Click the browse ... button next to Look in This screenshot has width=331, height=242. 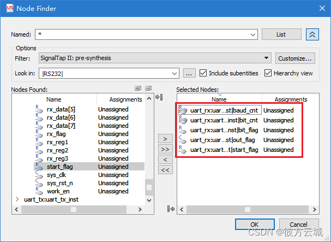point(189,73)
